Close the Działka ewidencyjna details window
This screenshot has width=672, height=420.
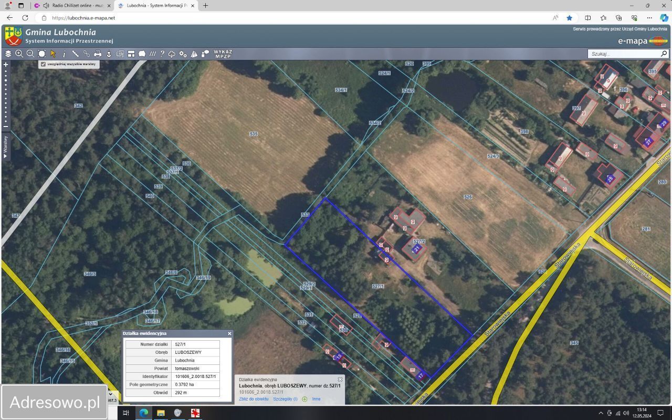click(229, 333)
